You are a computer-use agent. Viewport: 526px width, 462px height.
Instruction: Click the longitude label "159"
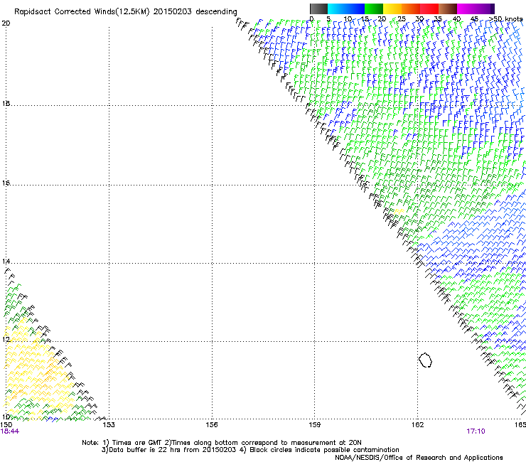(314, 425)
